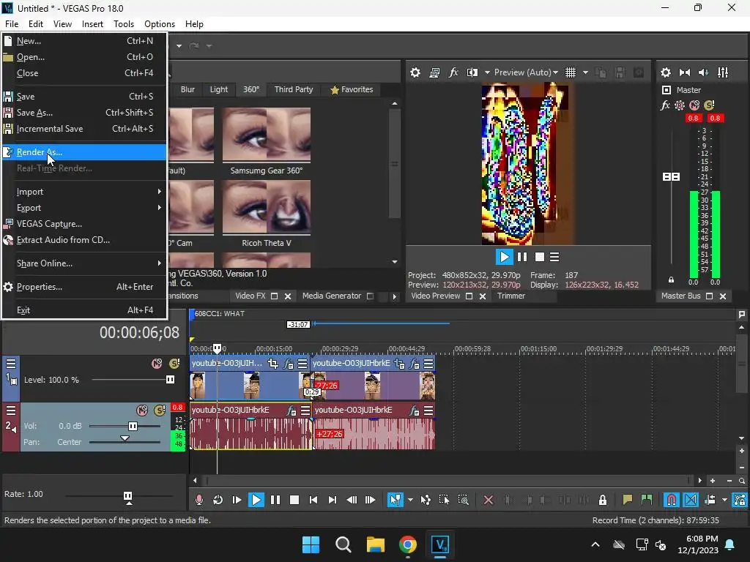
Task: Click the Overlays grid icon in preview
Action: coord(571,72)
